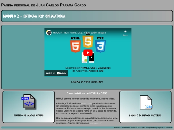Click heading Módulo 2 – Entrega P2P Obligatoria

[34, 16]
